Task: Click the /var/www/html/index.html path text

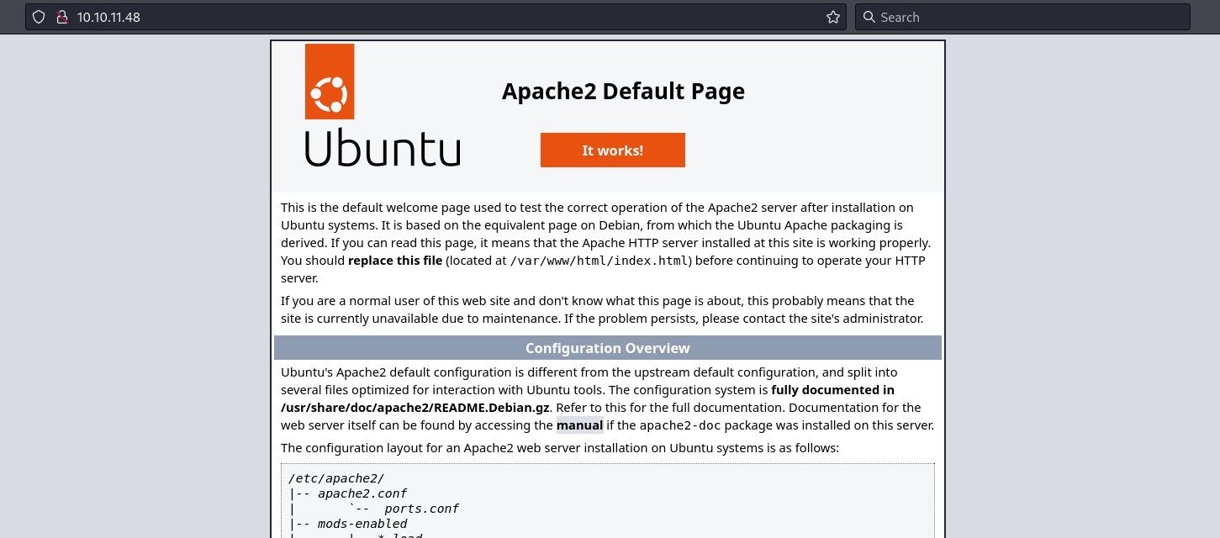Action: point(600,261)
